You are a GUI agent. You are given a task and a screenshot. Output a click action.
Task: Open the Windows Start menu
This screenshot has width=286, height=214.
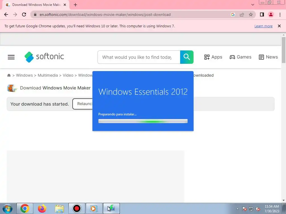point(7,208)
